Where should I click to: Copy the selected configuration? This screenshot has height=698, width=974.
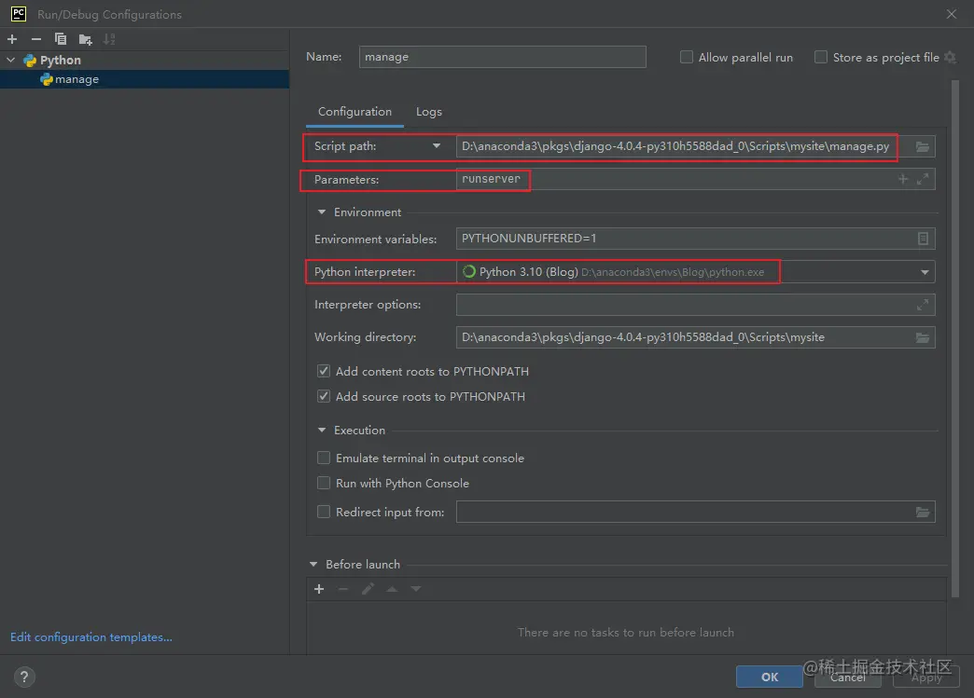[x=61, y=39]
